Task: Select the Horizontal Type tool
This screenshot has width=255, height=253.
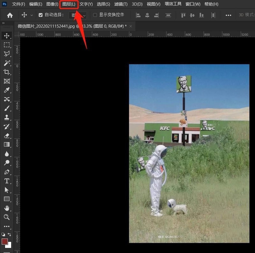Action: tap(7, 181)
